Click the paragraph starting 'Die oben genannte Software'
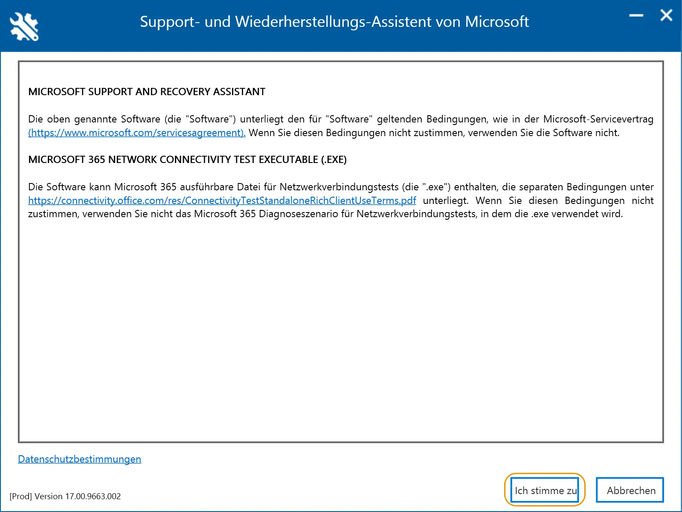This screenshot has width=682, height=512. pyautogui.click(x=341, y=126)
